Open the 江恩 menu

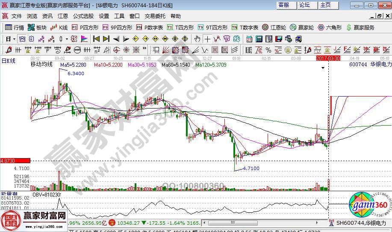click(63, 16)
